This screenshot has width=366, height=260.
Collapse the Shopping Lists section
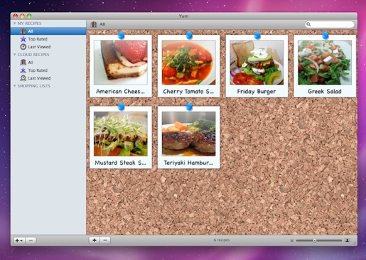[x=14, y=86]
